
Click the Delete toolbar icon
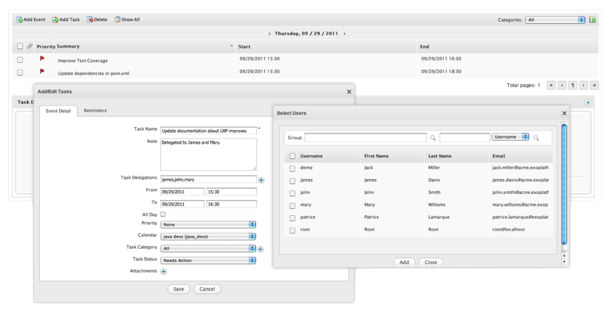[x=90, y=20]
